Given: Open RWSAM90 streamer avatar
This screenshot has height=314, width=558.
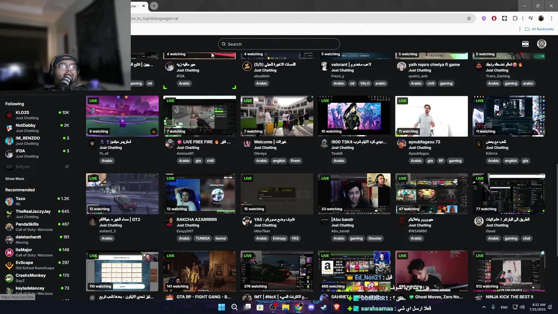Looking at the screenshot, I should pos(401,221).
